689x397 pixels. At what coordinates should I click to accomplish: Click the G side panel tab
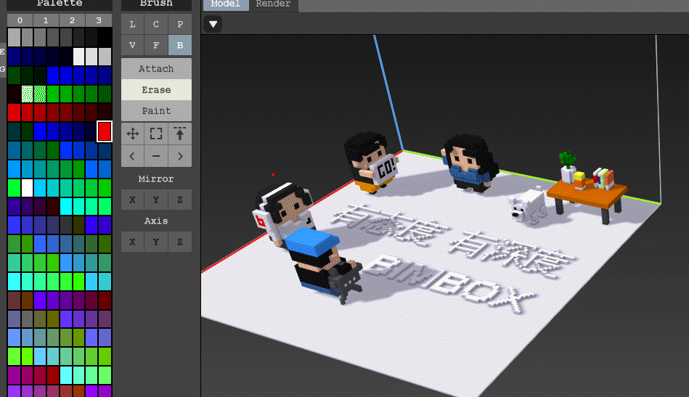tap(3, 69)
